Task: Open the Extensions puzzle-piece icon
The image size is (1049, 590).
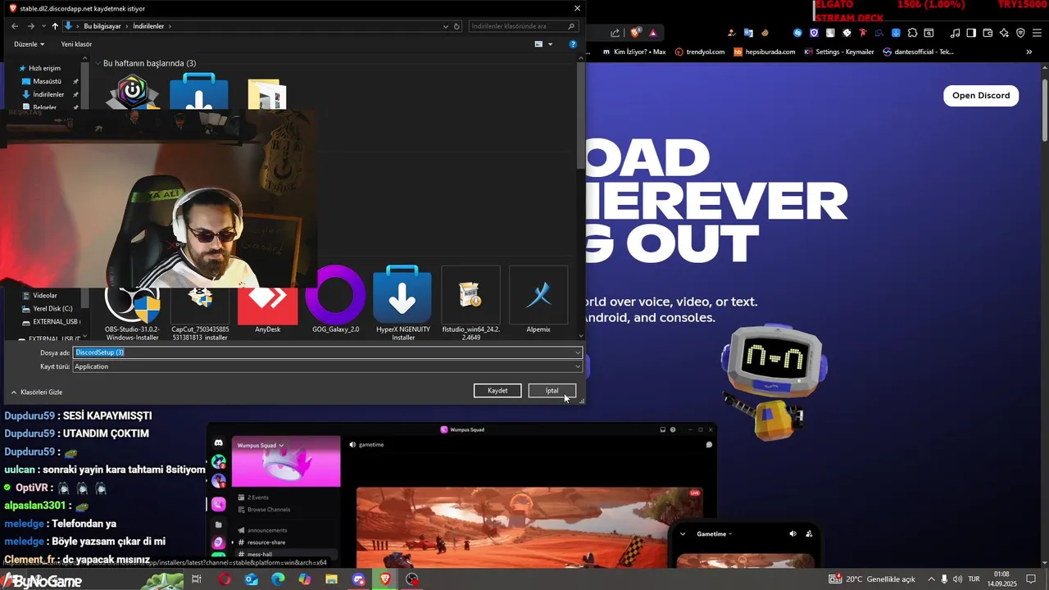Action: point(912,33)
